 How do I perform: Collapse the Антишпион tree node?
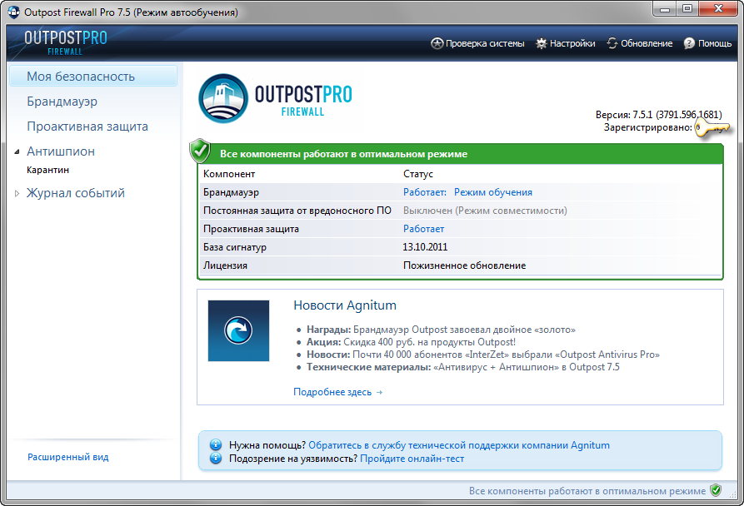point(17,152)
